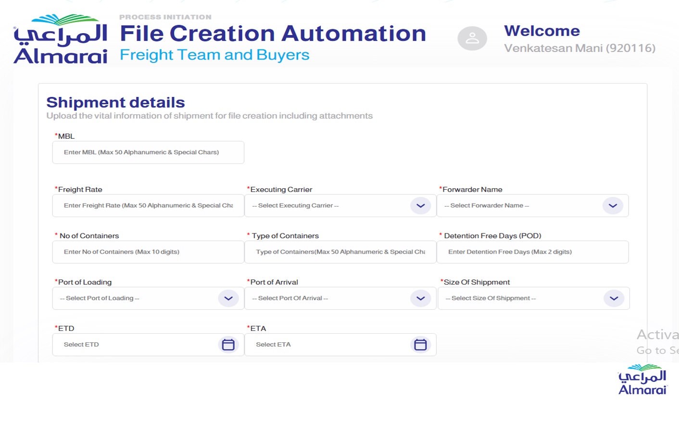679x425 pixels.
Task: Focus the MBL input field
Action: [x=148, y=152]
